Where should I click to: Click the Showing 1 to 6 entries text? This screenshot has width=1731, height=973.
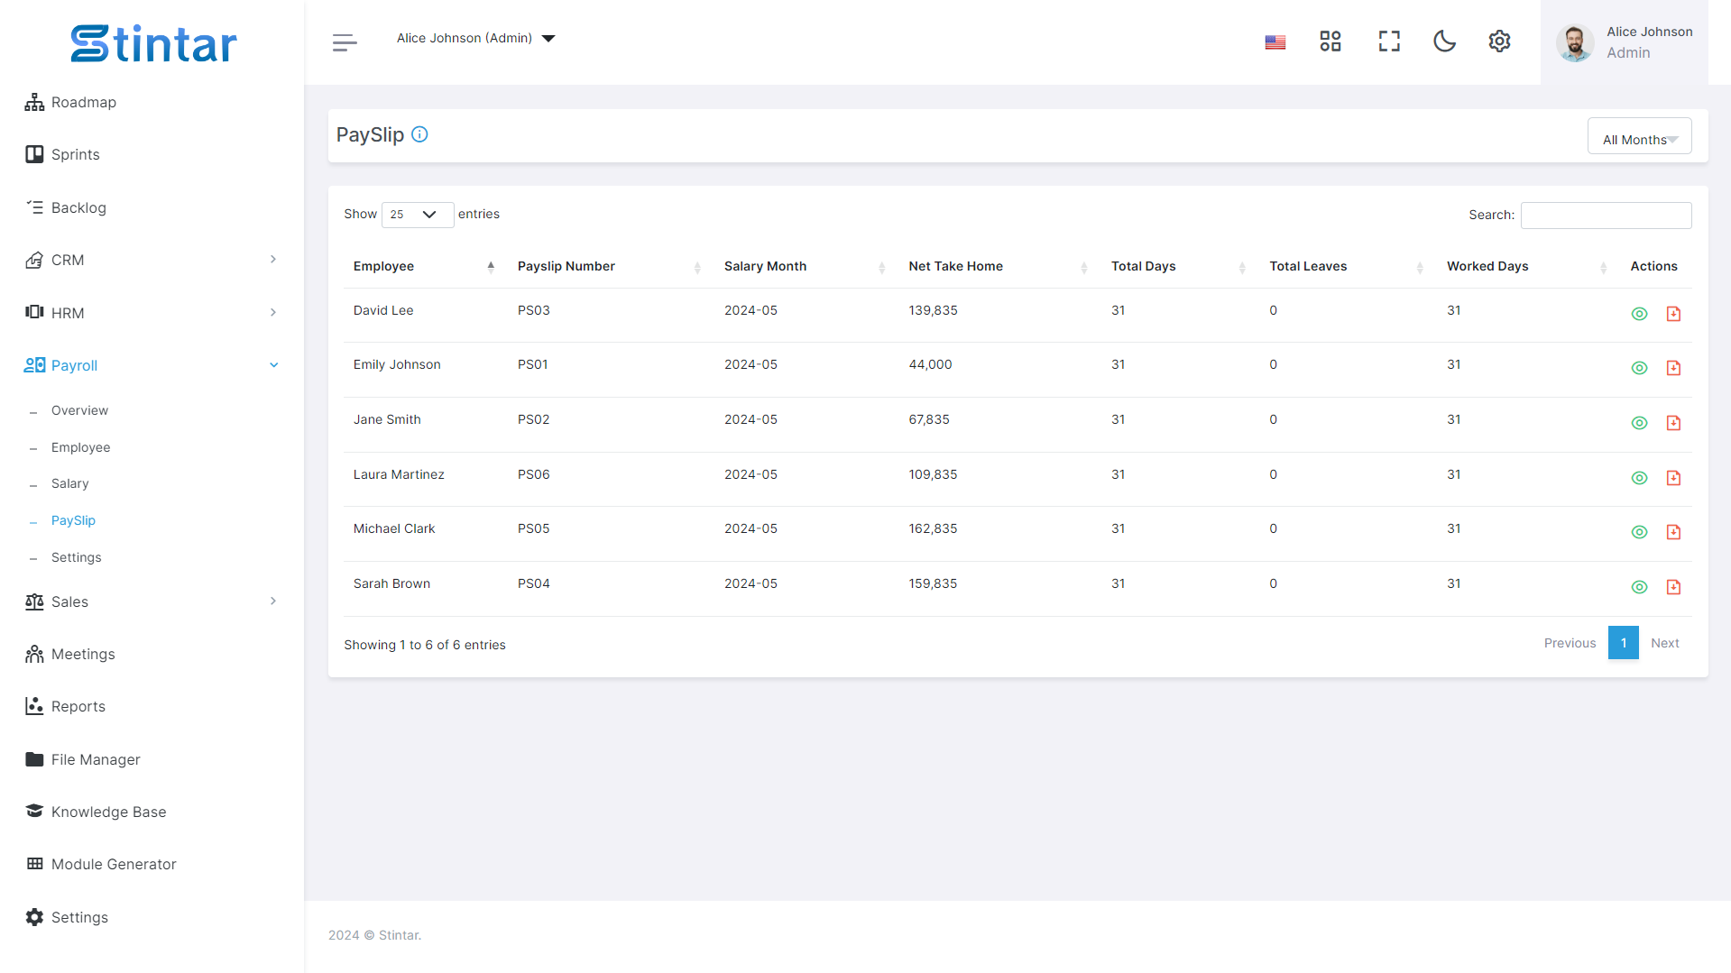[x=424, y=645]
